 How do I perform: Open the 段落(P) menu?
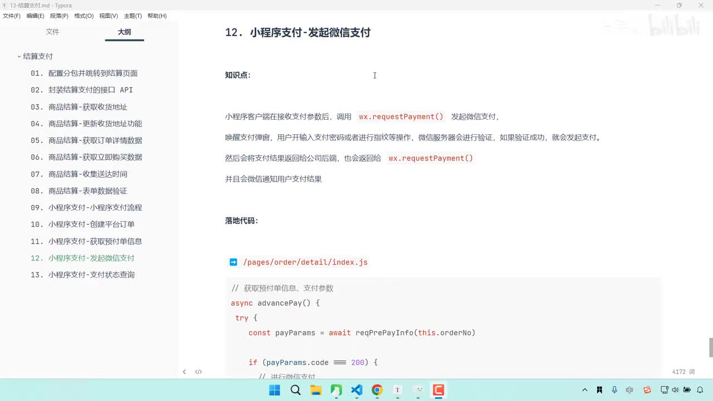(59, 16)
